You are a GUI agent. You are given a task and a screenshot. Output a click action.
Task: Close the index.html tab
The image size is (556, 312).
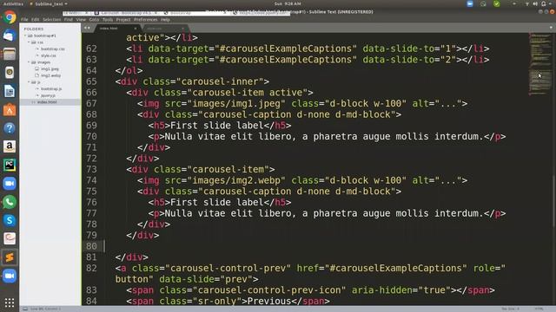[136, 29]
